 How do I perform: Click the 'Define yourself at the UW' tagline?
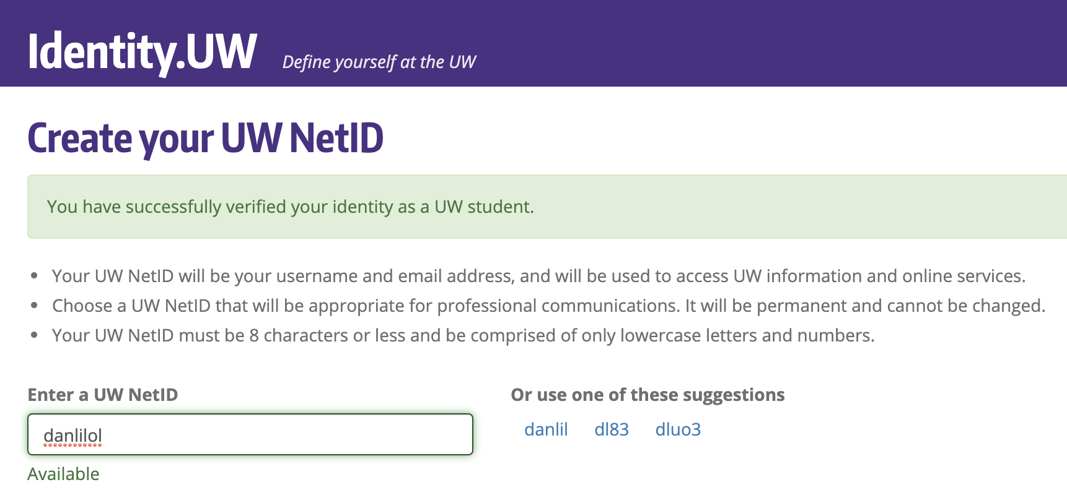[379, 62]
